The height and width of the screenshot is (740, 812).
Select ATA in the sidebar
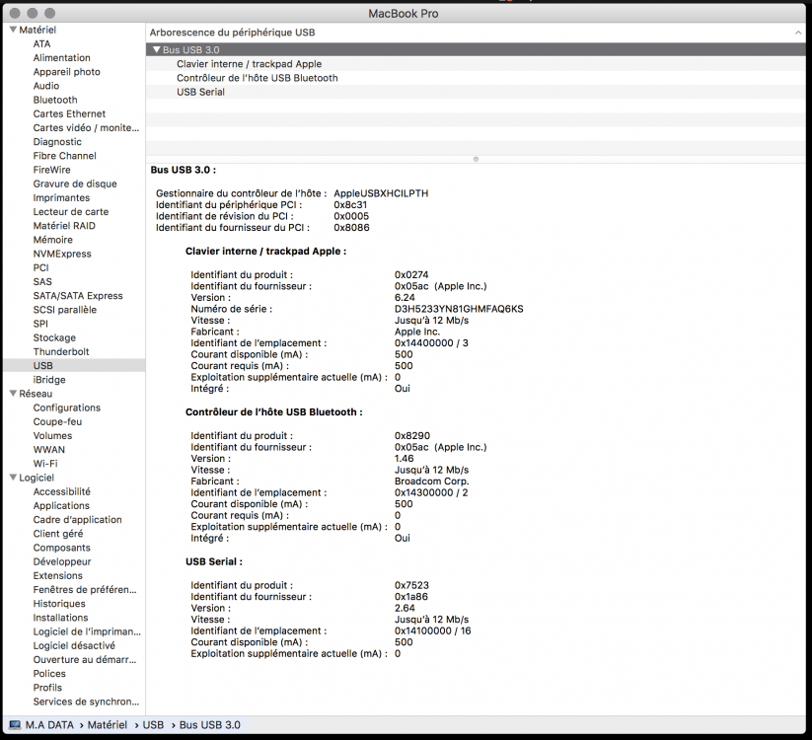tap(42, 44)
